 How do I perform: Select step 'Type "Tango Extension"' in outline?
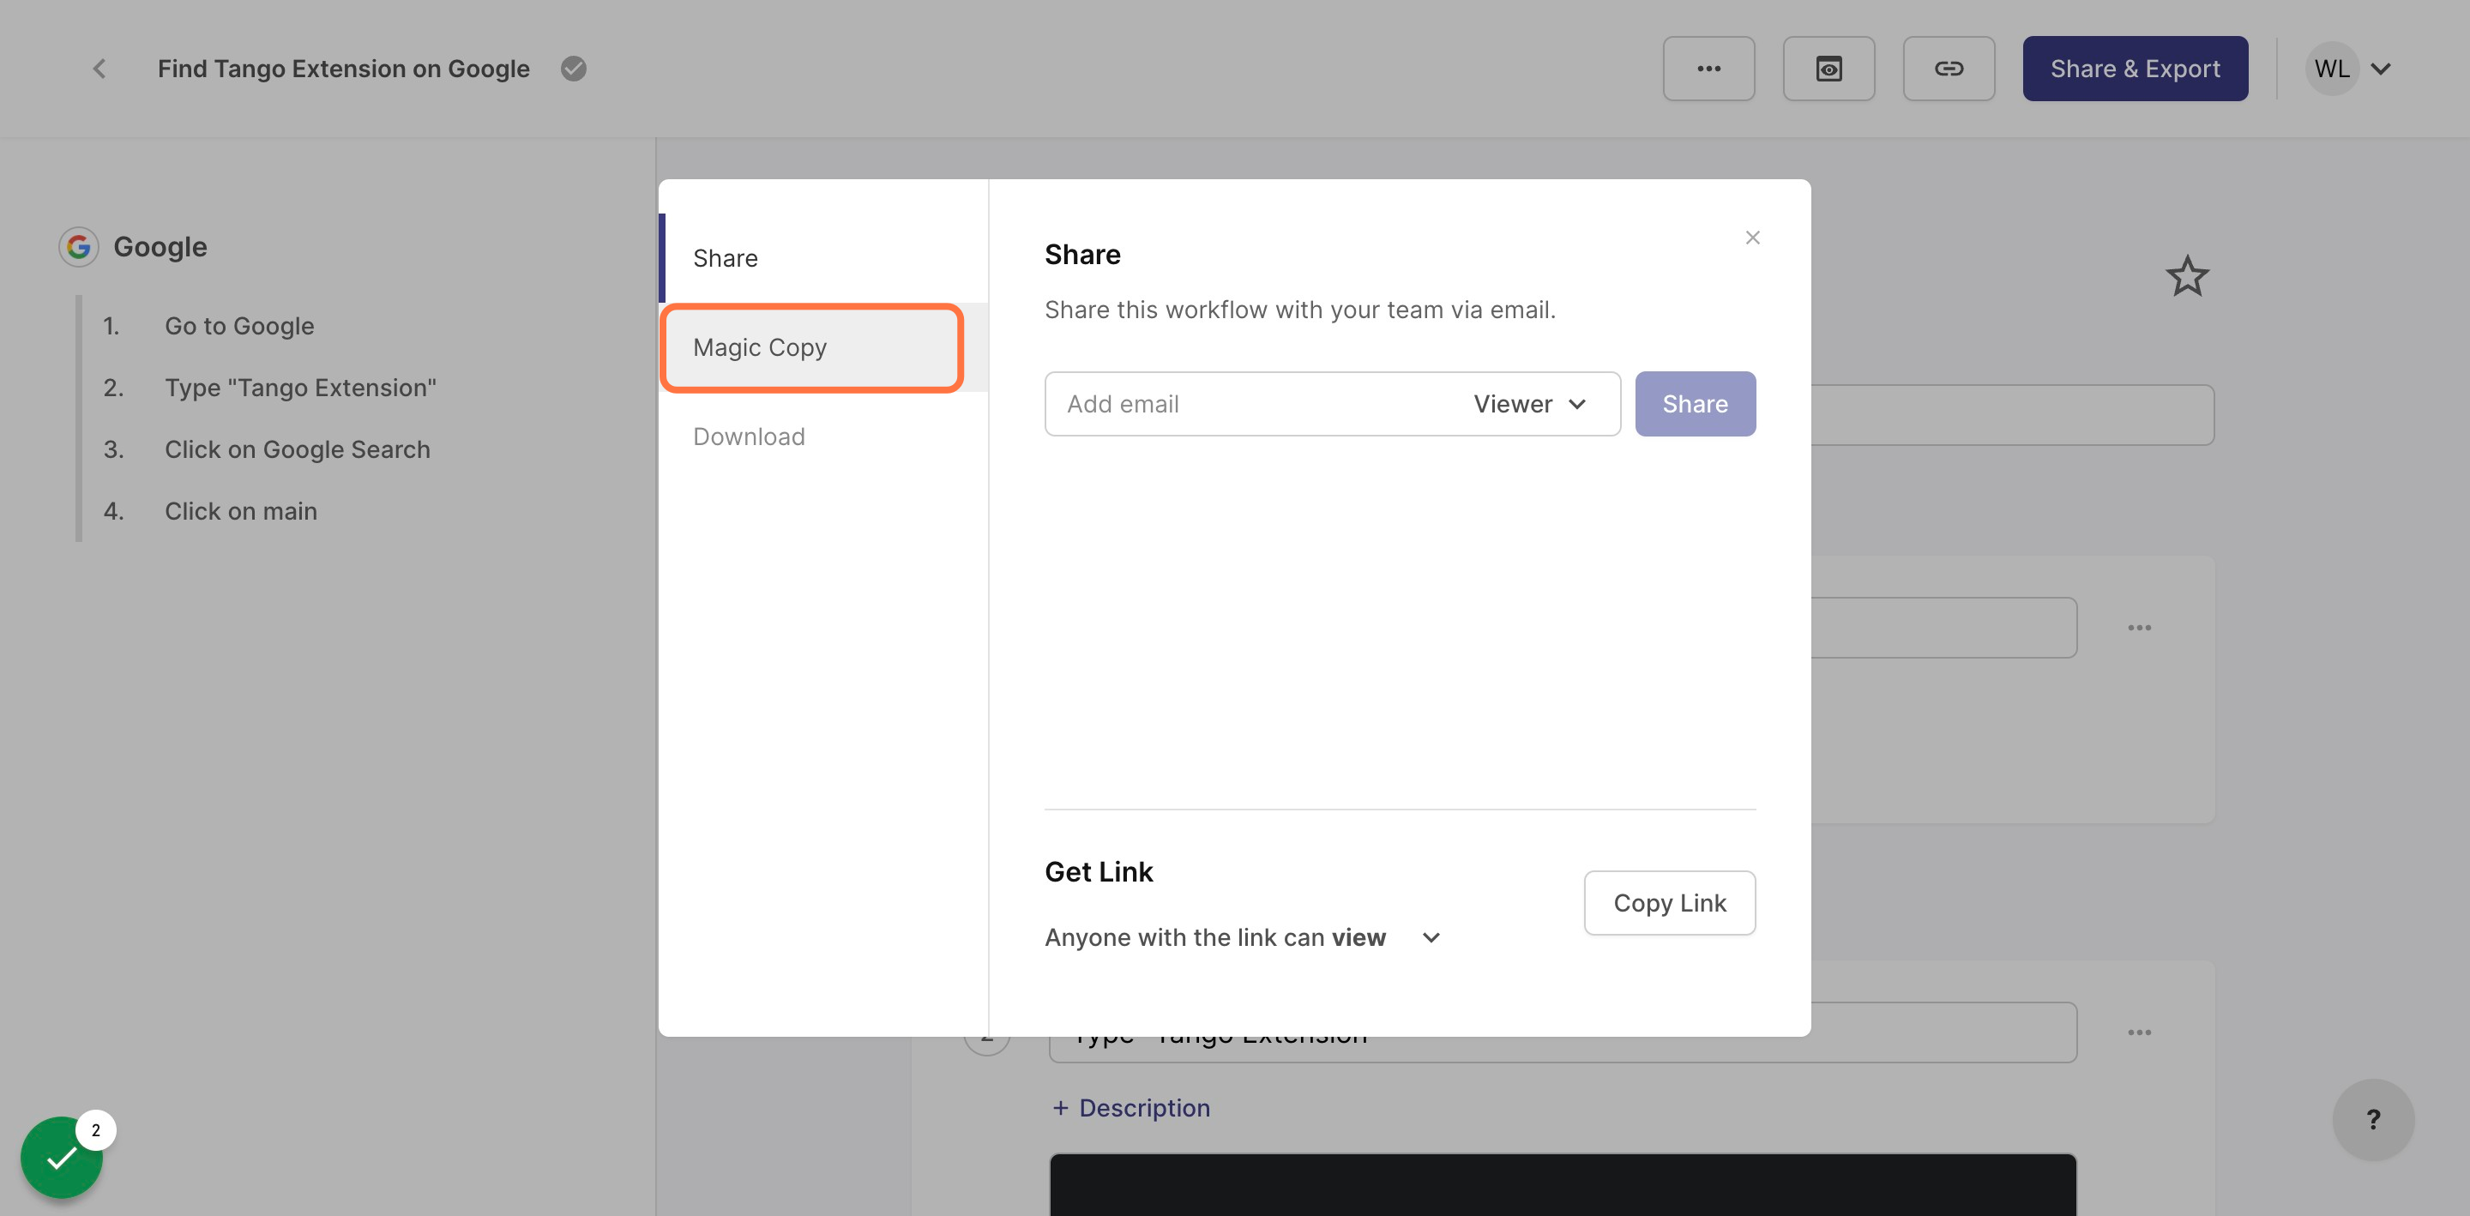300,388
